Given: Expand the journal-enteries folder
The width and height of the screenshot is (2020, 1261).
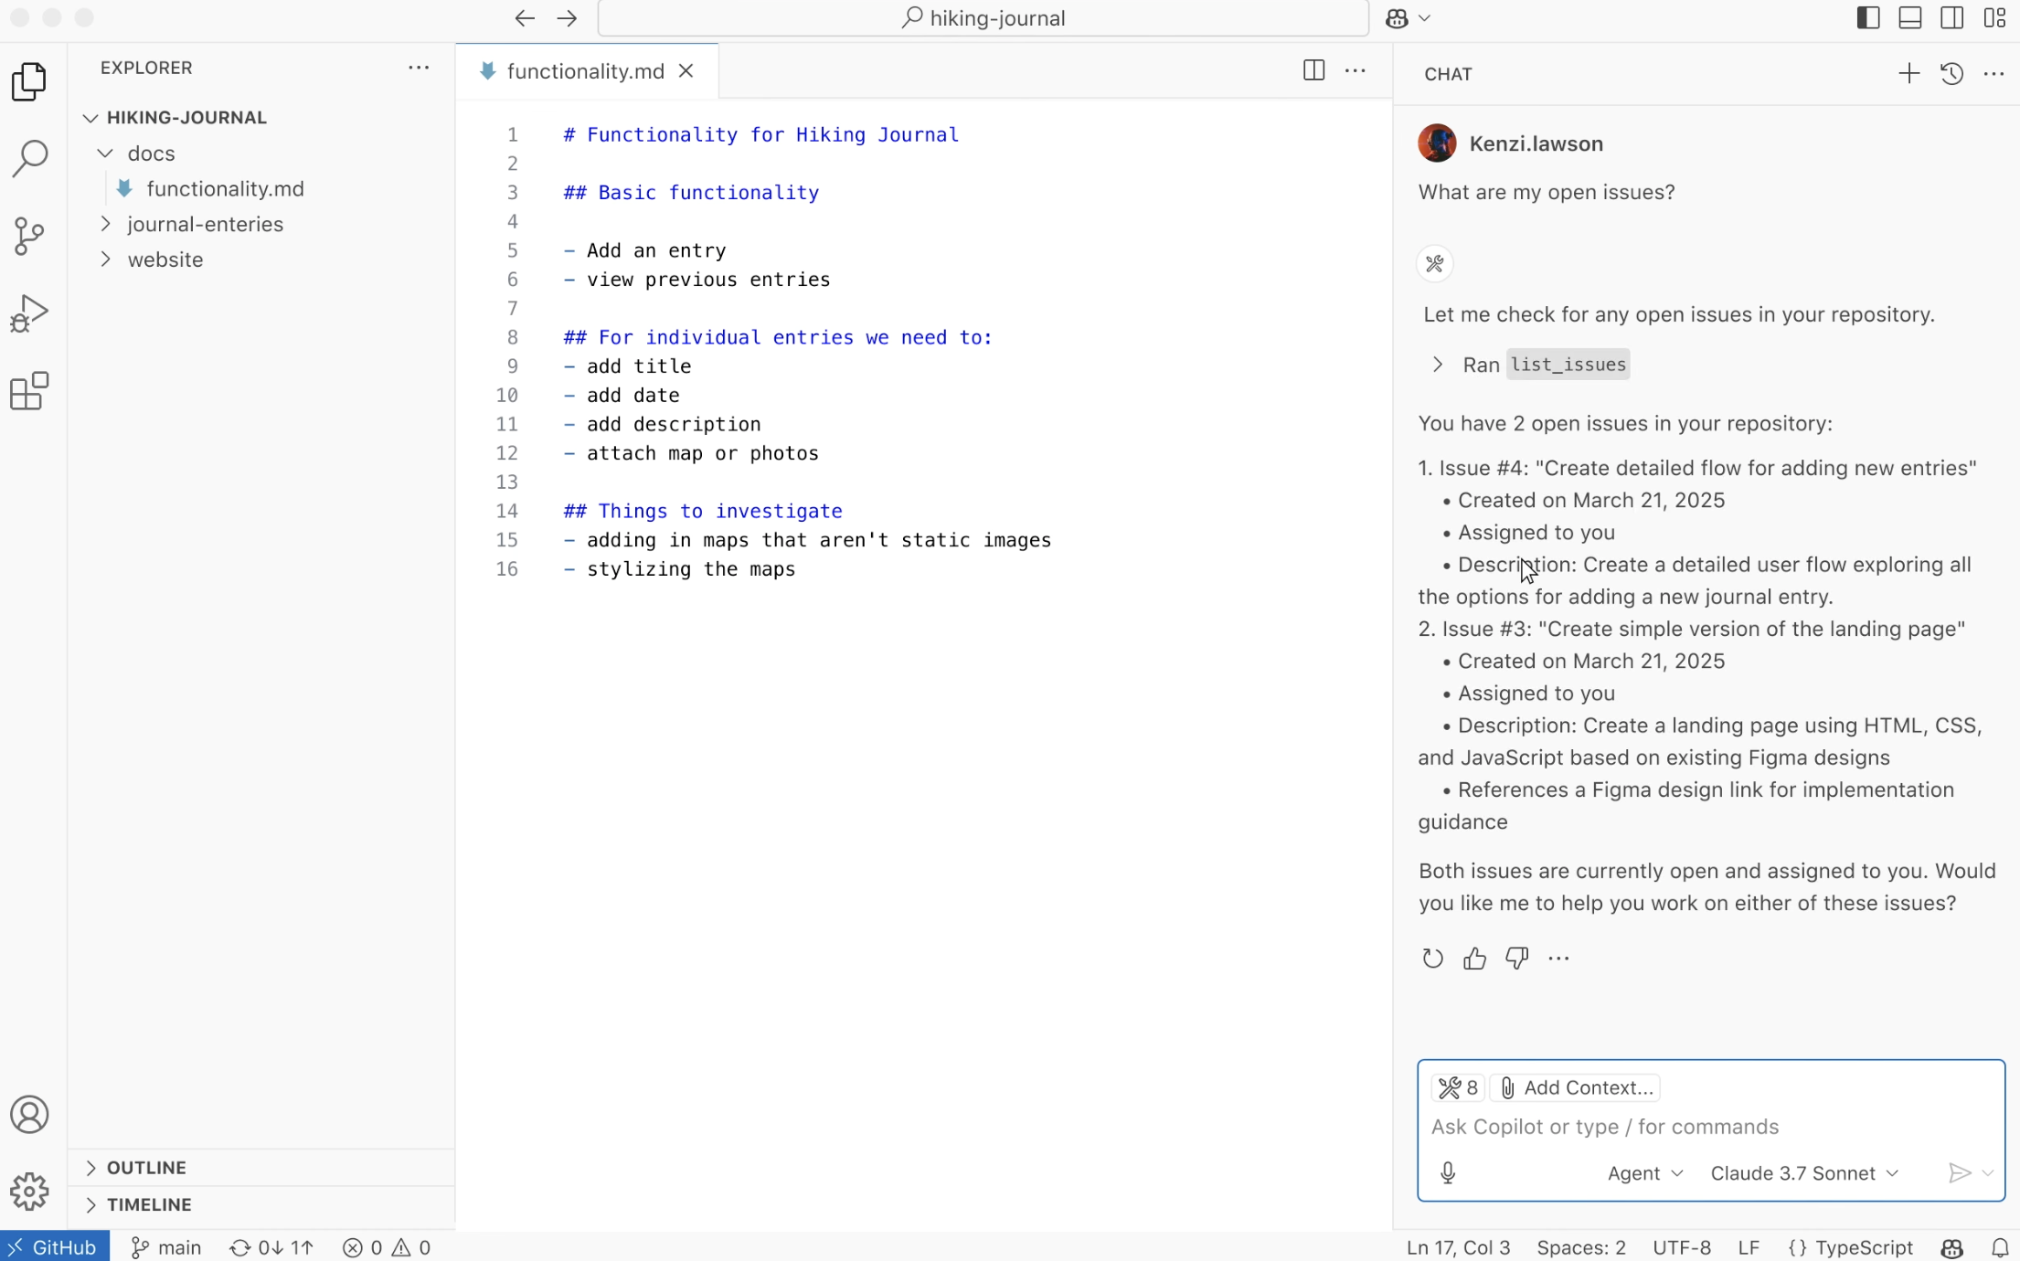Looking at the screenshot, I should (205, 225).
